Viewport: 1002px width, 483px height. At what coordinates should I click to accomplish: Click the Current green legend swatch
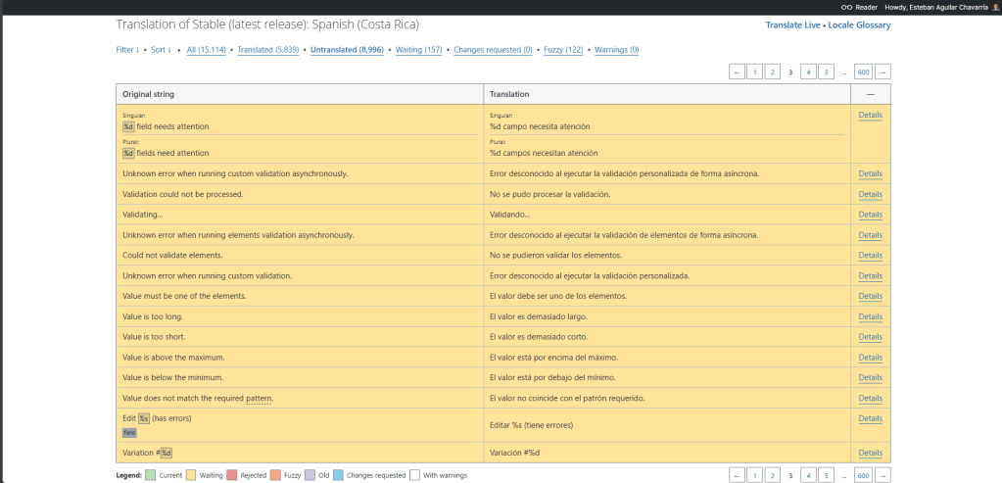coord(150,475)
